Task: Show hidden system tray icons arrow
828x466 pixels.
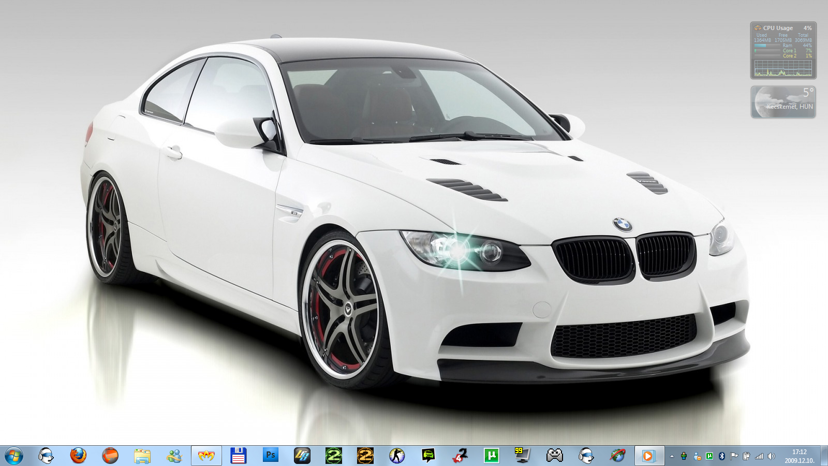Action: (672, 456)
